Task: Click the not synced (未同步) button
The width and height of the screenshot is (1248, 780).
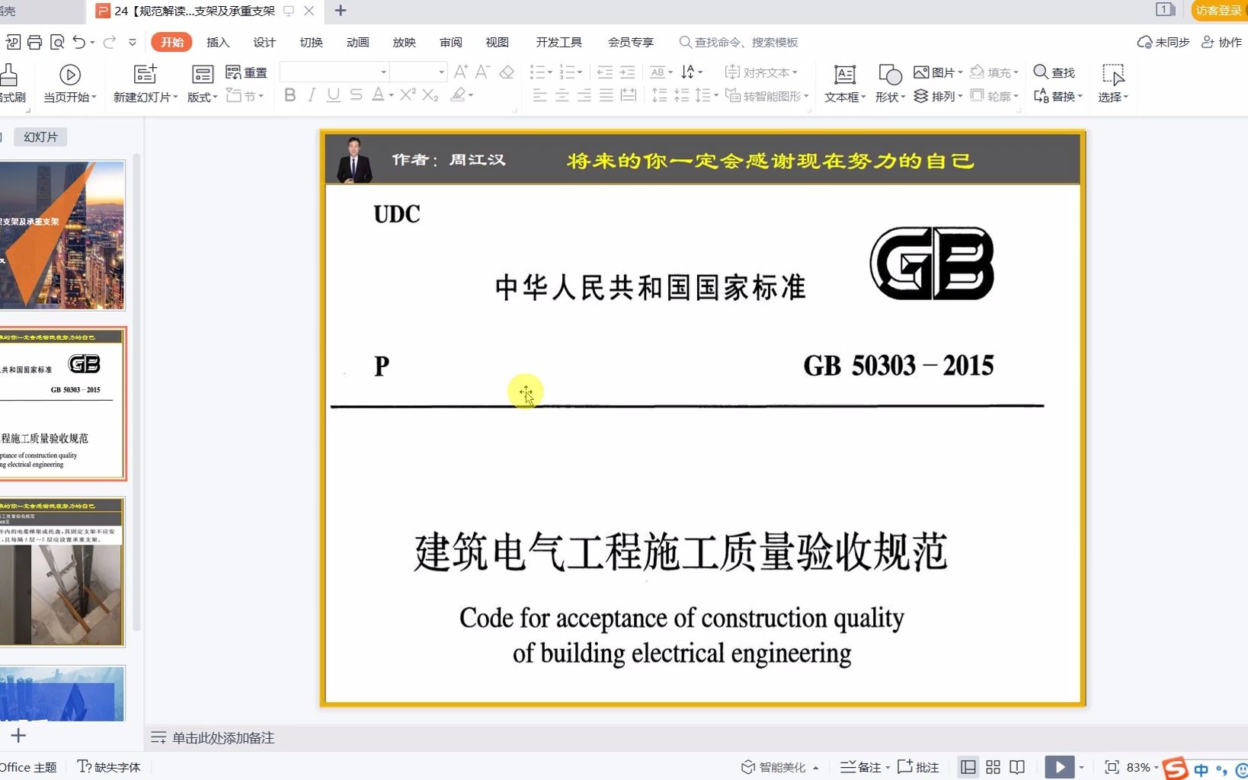Action: (x=1163, y=42)
